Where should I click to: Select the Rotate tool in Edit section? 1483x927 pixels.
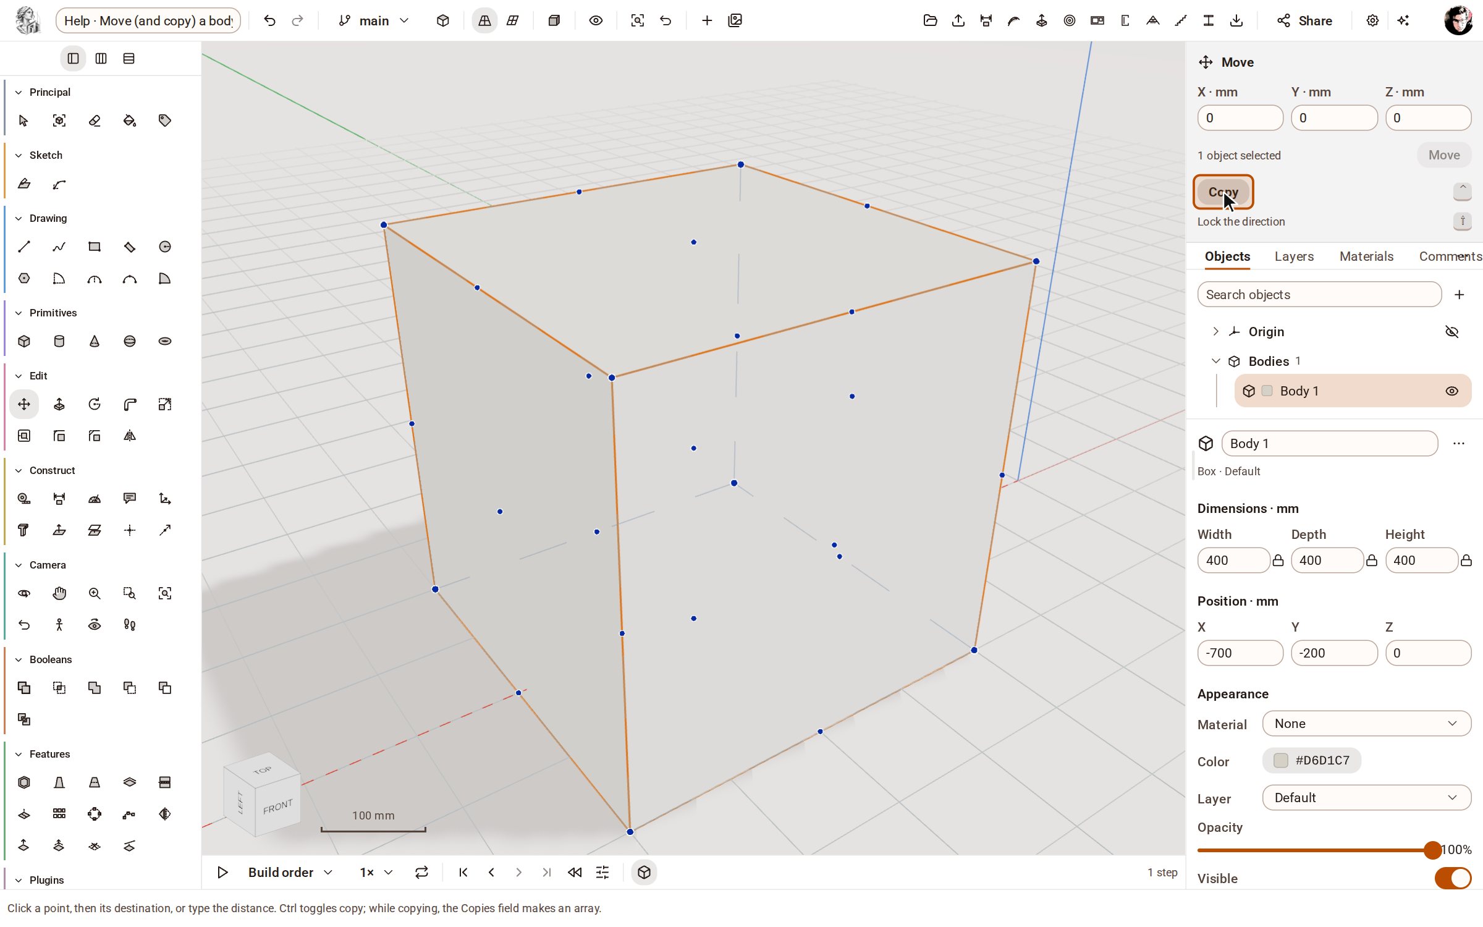[x=95, y=404]
